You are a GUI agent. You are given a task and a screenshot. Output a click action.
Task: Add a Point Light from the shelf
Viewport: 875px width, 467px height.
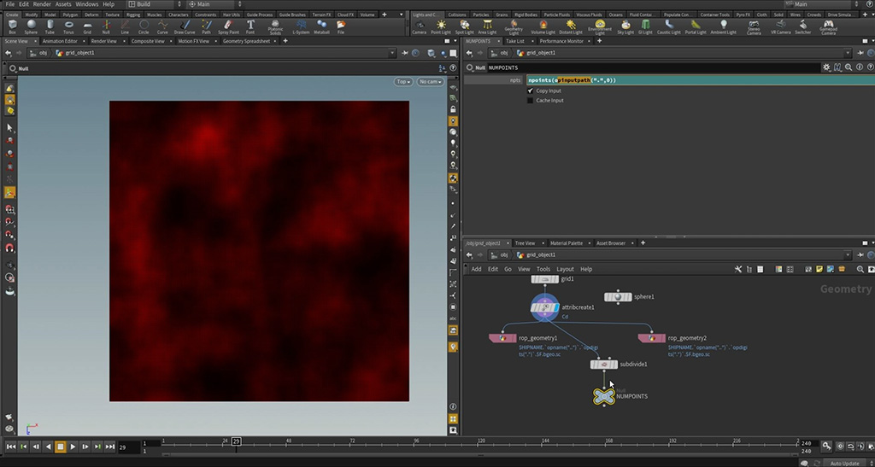coord(442,26)
